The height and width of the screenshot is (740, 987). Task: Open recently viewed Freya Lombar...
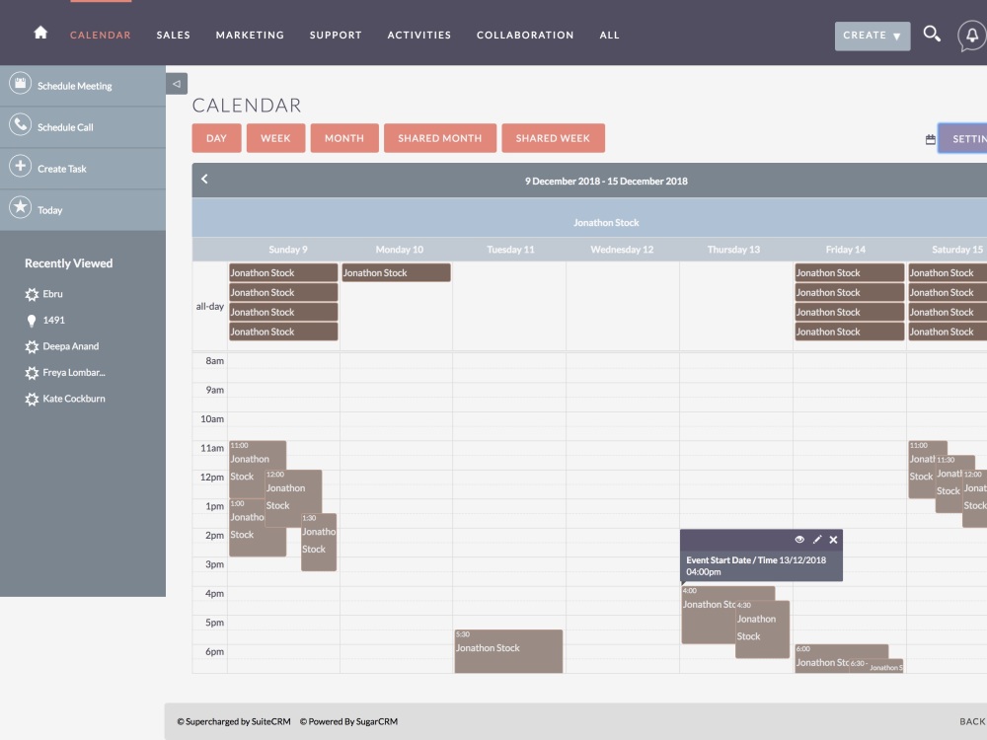74,373
